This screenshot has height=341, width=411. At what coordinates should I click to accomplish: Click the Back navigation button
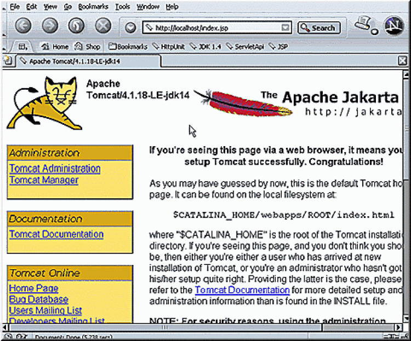coord(23,26)
